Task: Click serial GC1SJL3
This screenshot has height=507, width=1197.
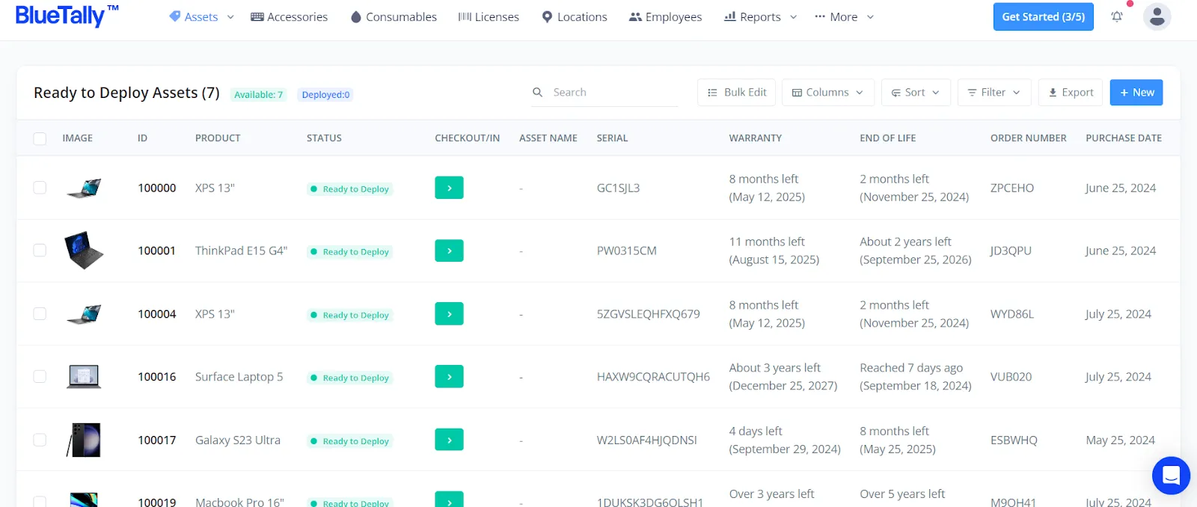Action: coord(618,188)
